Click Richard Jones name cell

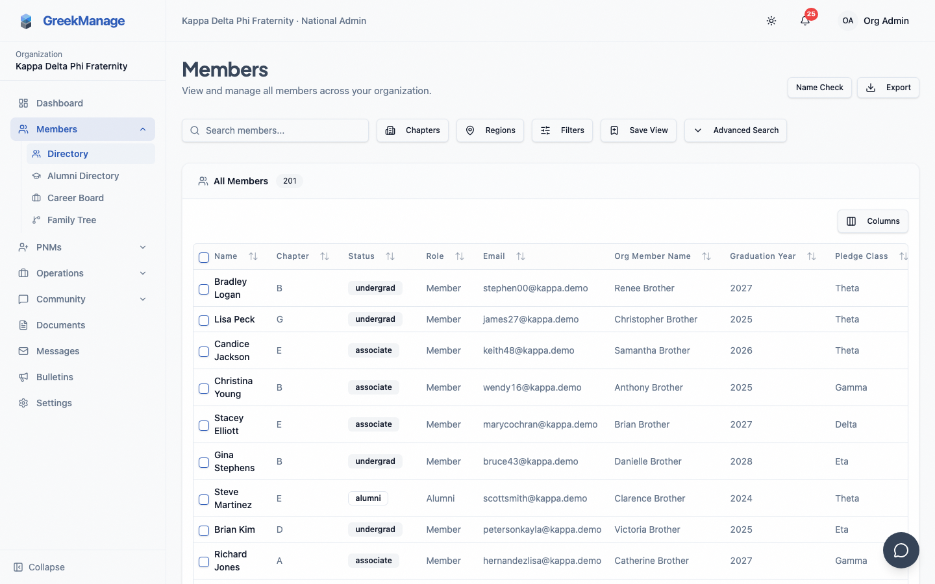(x=231, y=561)
